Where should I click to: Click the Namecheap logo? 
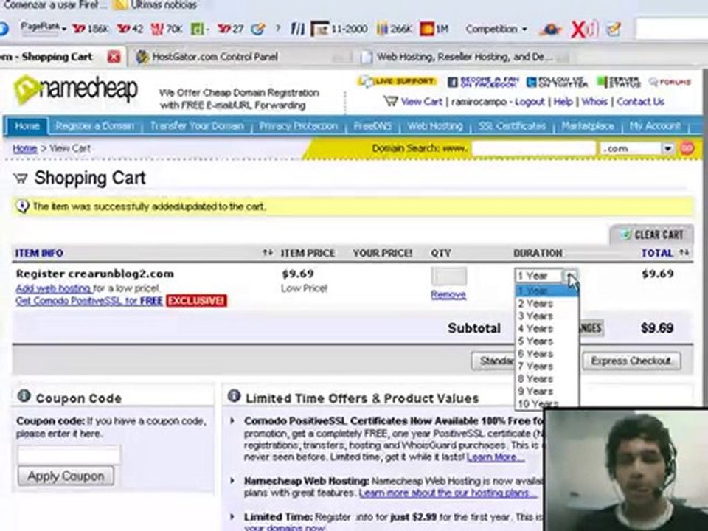[76, 89]
